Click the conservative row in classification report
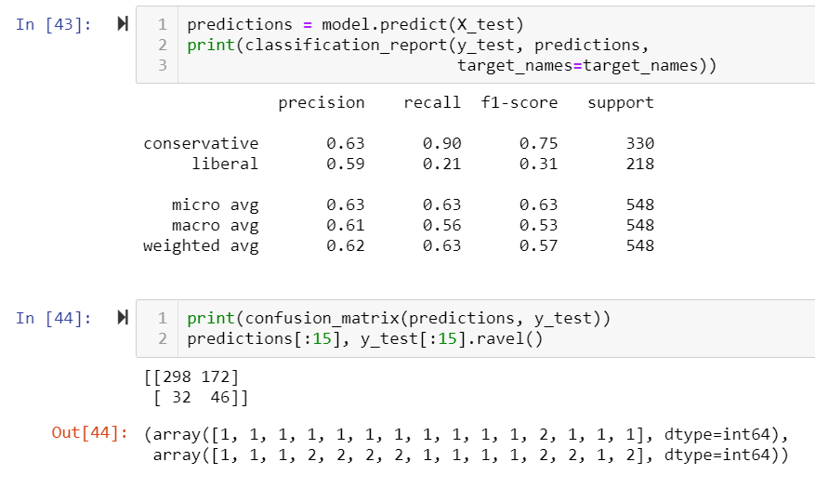Image resolution: width=815 pixels, height=488 pixels. [399, 143]
